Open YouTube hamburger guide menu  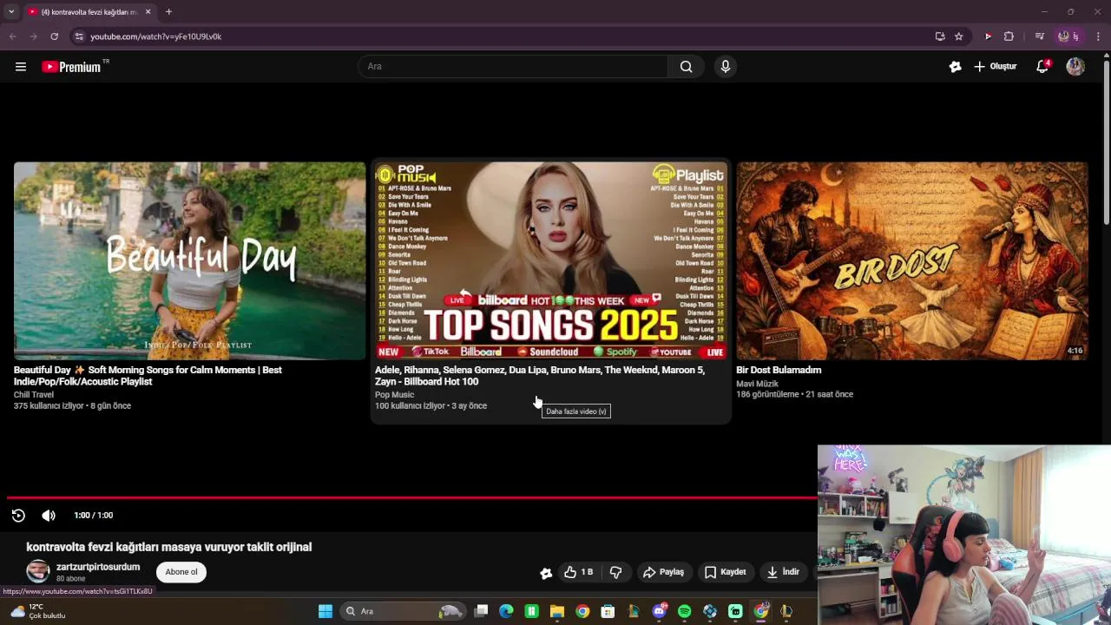tap(21, 67)
